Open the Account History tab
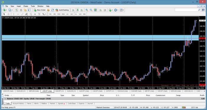This screenshot has height=110, width=207. coord(18,104)
